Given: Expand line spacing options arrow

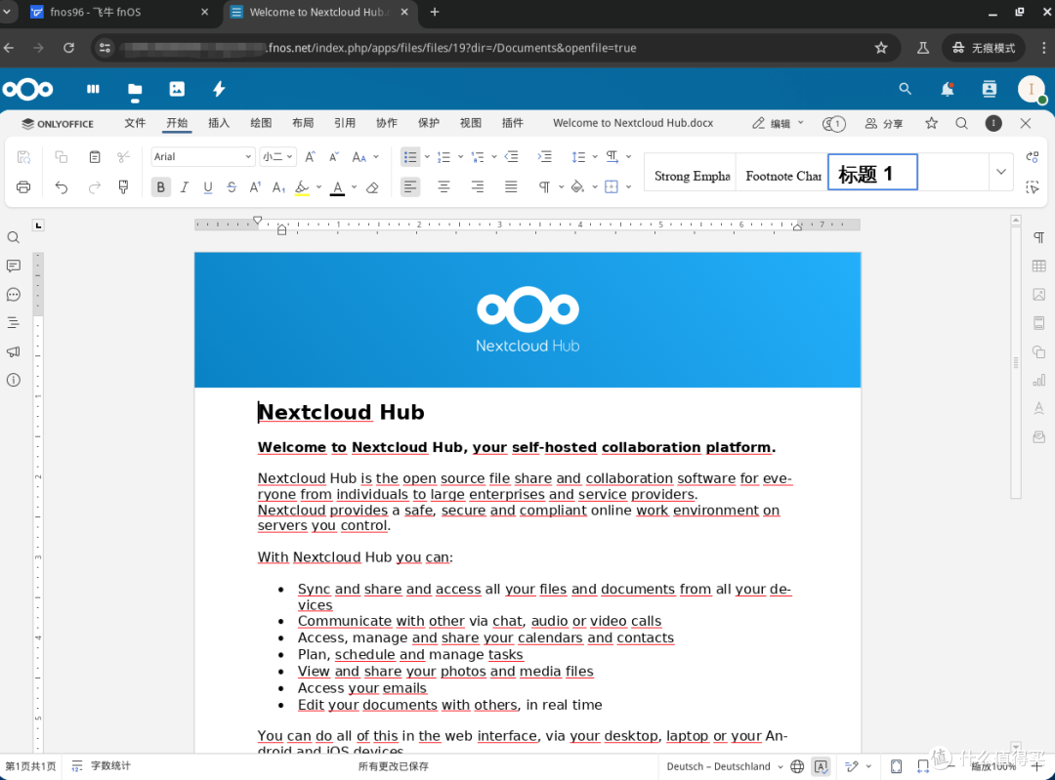Looking at the screenshot, I should (596, 156).
